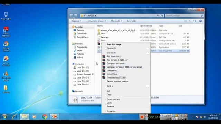
Task: Expand Share with context menu submenu
Action: point(126,53)
